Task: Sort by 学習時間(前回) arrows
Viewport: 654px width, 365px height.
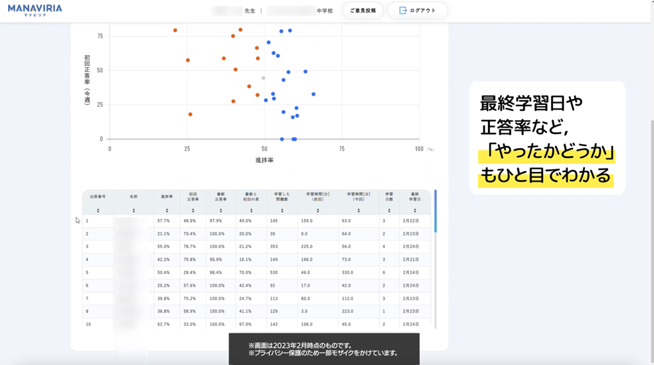Action: [318, 210]
